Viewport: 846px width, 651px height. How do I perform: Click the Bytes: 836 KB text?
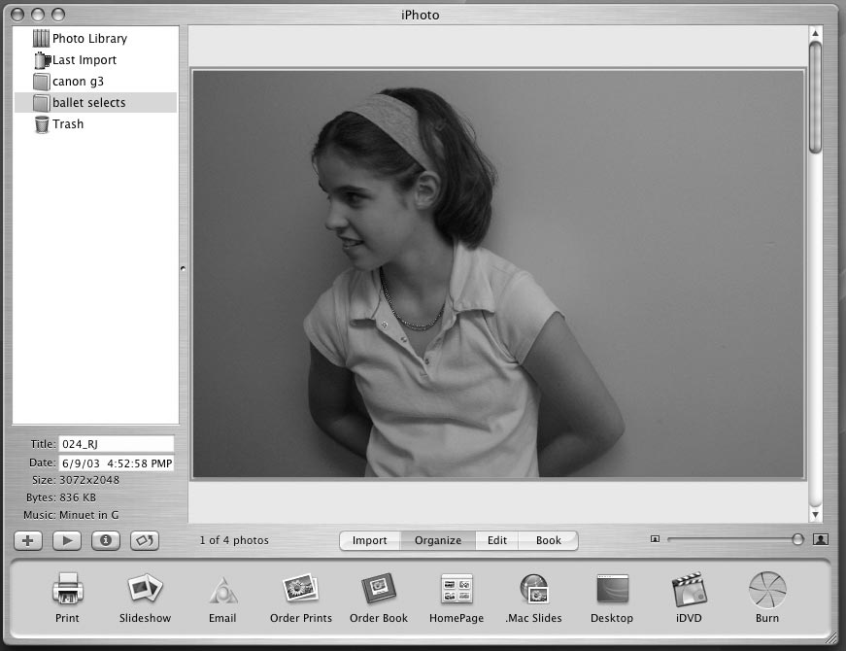pyautogui.click(x=61, y=497)
